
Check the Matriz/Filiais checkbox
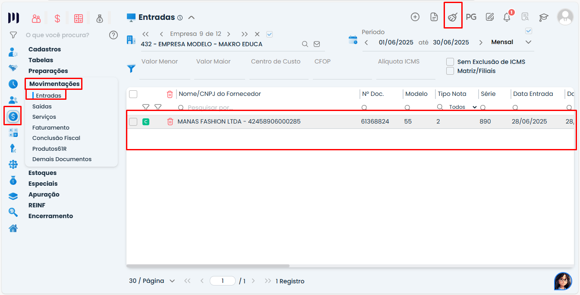pos(451,71)
